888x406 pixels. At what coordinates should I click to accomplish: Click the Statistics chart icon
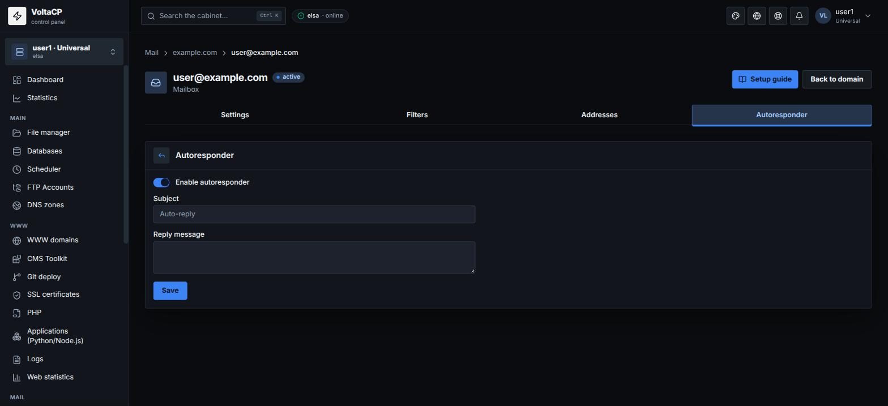coord(17,98)
